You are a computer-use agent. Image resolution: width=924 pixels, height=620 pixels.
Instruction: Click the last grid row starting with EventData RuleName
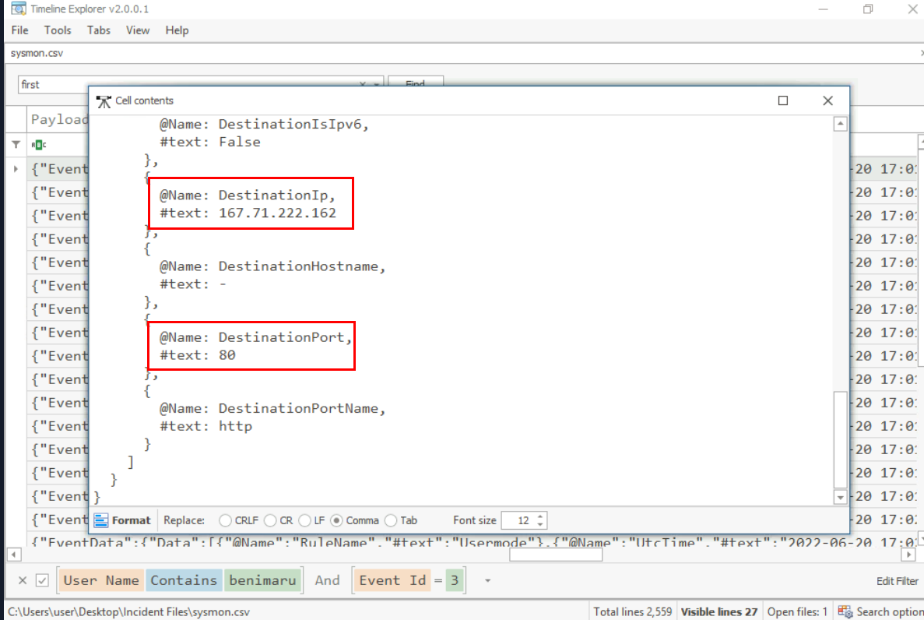point(472,541)
